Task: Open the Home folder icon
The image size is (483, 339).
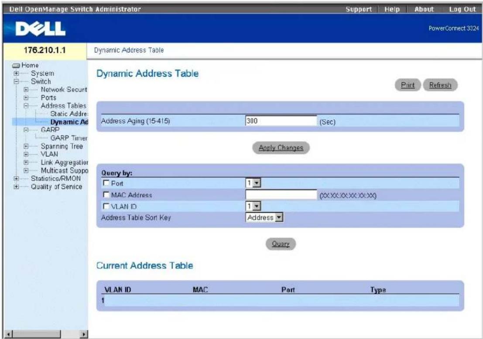Action: pyautogui.click(x=16, y=65)
